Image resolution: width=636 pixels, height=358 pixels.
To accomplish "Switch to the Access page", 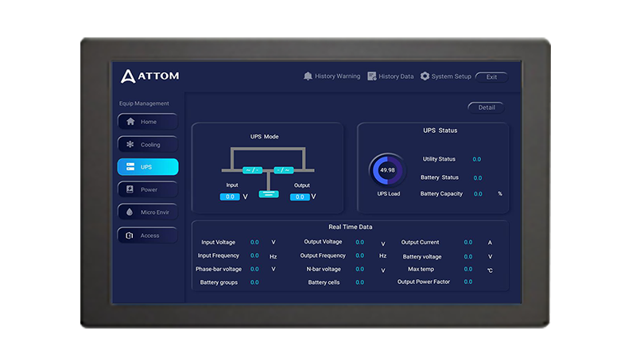I will click(148, 235).
